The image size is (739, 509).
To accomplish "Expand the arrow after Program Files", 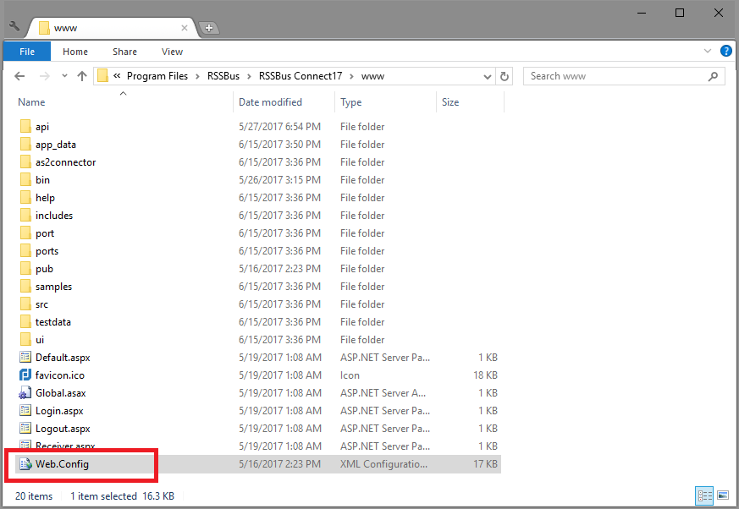I will 197,76.
